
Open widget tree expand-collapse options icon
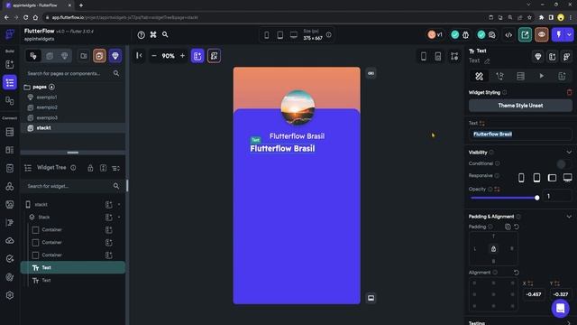coord(115,169)
